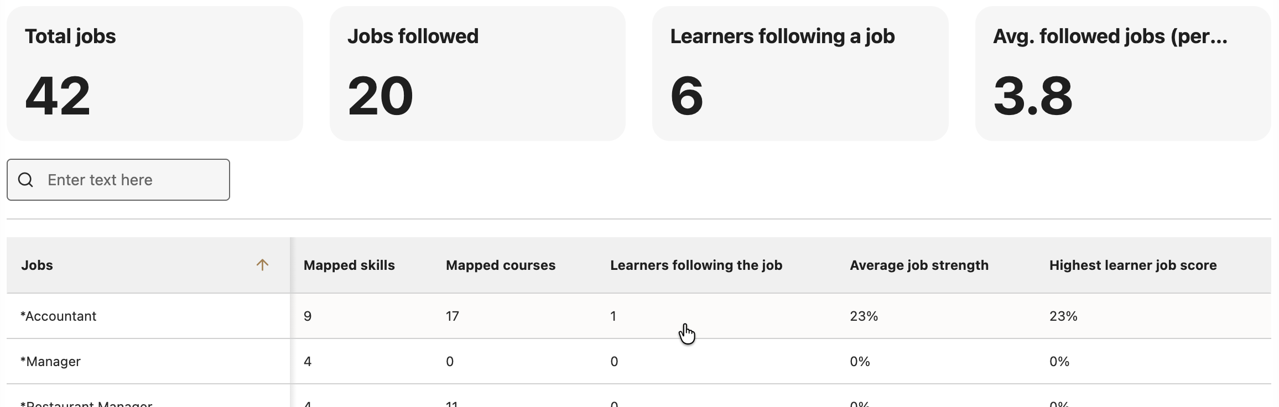The height and width of the screenshot is (407, 1279).
Task: Click the Manager mapped skills value 4
Action: 308,361
